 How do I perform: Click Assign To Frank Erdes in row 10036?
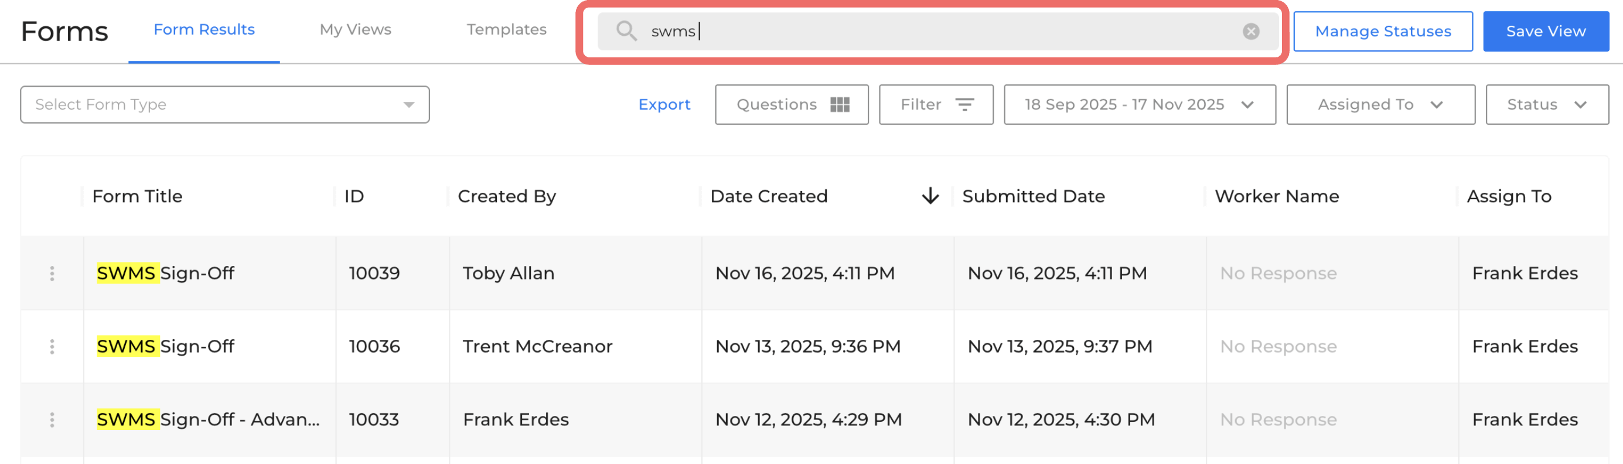1525,346
